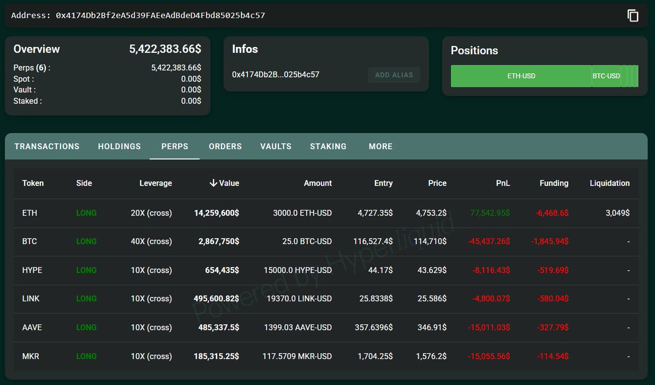The height and width of the screenshot is (385, 655).
Task: Select the MKR token row name
Action: tap(31, 356)
